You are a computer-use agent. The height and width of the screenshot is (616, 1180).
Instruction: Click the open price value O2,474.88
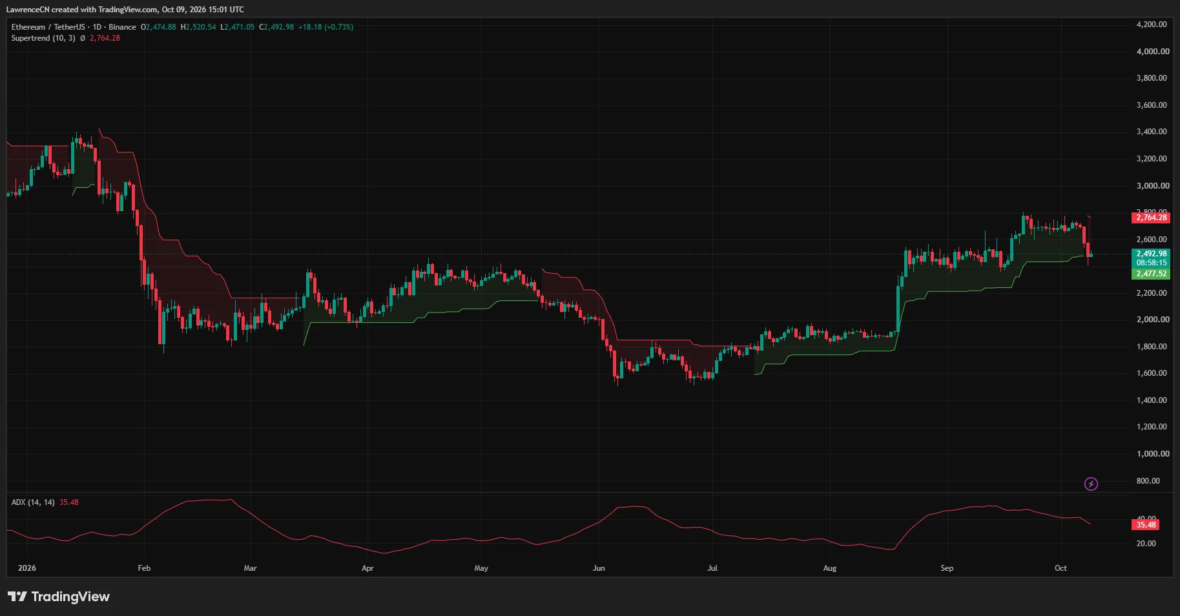click(158, 27)
